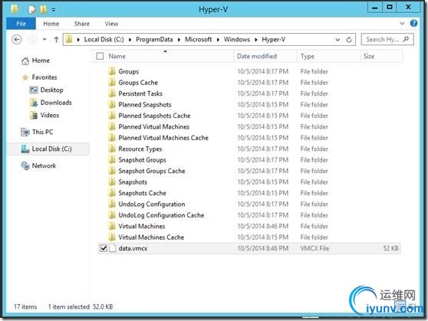Select the Persistent Tasks folder icon

coord(112,93)
